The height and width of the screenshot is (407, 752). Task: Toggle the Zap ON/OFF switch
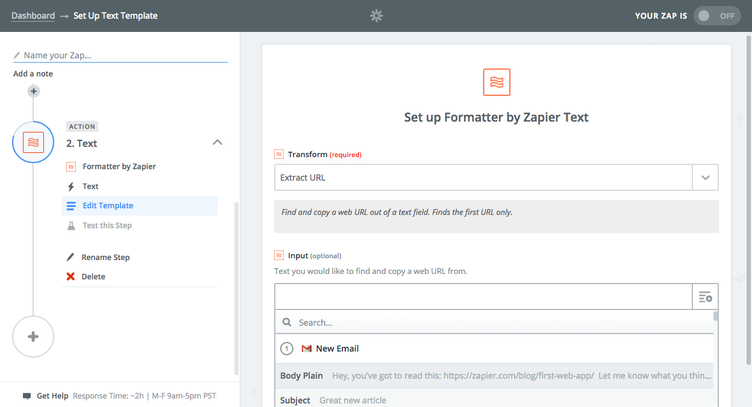tap(717, 16)
